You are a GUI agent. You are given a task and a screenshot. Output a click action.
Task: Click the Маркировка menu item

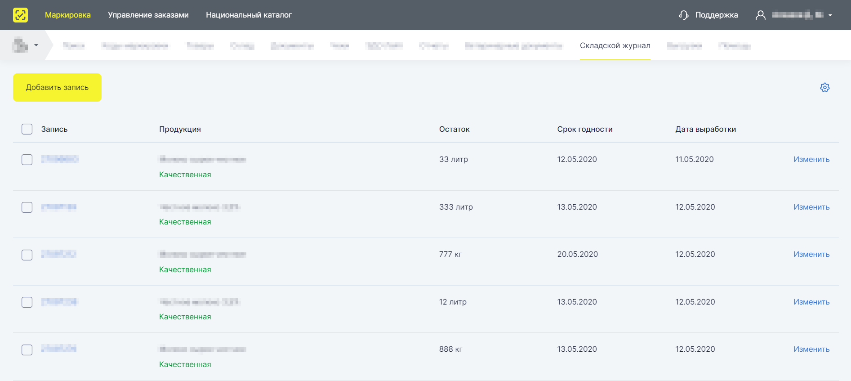pyautogui.click(x=68, y=15)
